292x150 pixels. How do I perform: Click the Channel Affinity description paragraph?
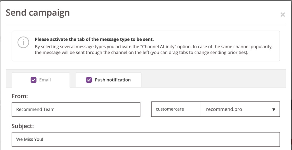[x=154, y=49]
